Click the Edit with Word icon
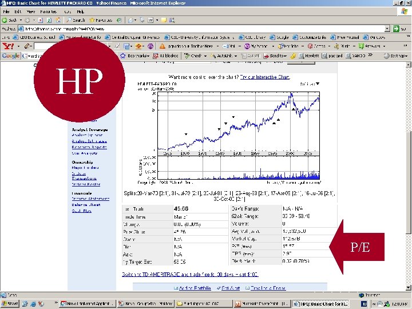The width and height of the screenshot is (412, 309). click(x=150, y=20)
